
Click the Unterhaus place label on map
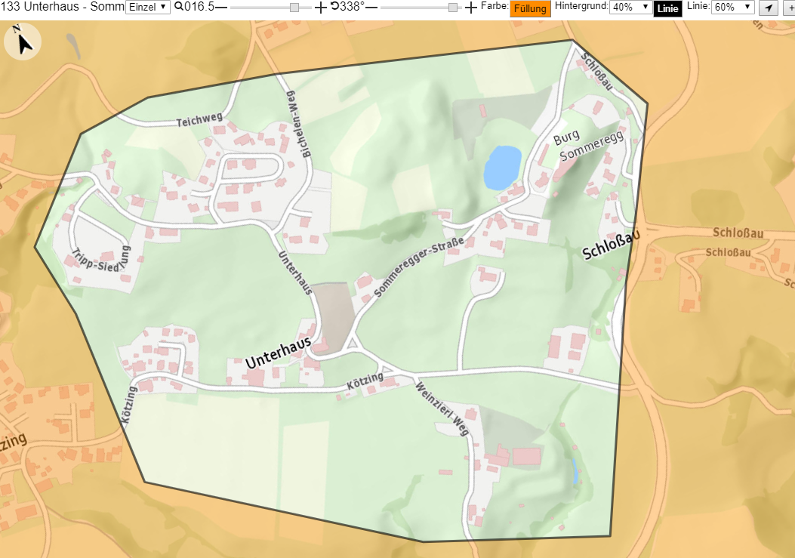(x=278, y=352)
